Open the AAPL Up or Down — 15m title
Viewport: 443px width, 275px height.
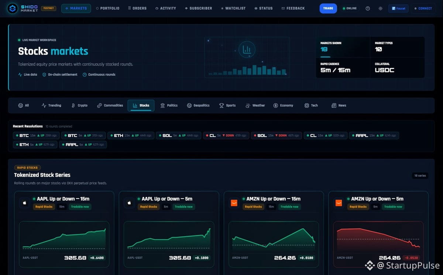pyautogui.click(x=63, y=199)
